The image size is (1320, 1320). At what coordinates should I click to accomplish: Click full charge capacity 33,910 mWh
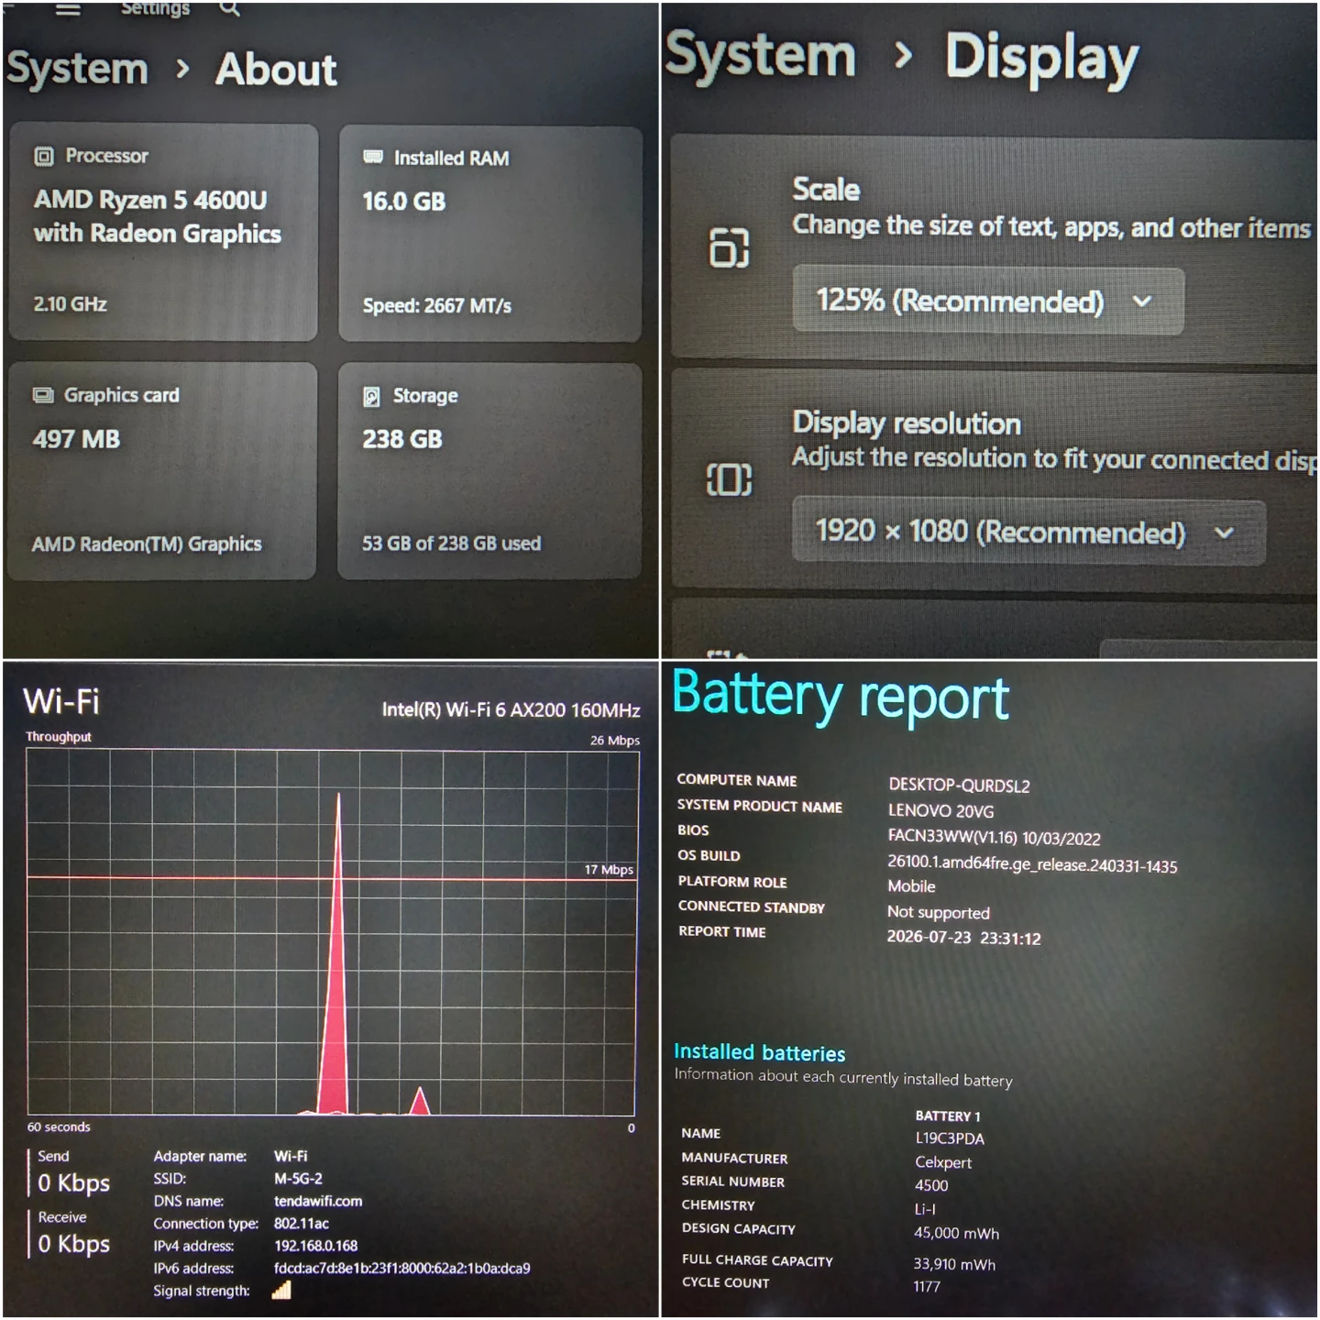coord(954,1264)
